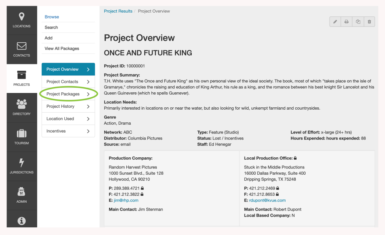This screenshot has height=235, width=385.
Task: Go to the Contacts section
Action: click(22, 50)
